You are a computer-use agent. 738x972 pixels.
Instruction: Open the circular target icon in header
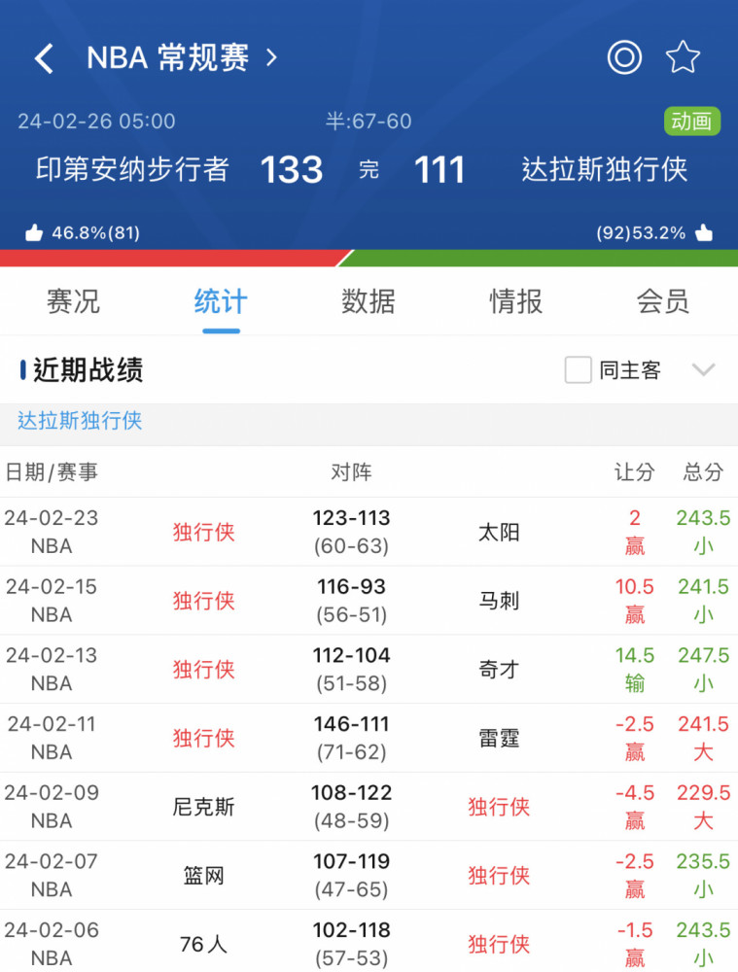click(624, 57)
